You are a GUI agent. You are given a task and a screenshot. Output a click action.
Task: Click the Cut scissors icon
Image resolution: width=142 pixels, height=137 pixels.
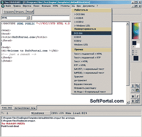[x=133, y=86]
